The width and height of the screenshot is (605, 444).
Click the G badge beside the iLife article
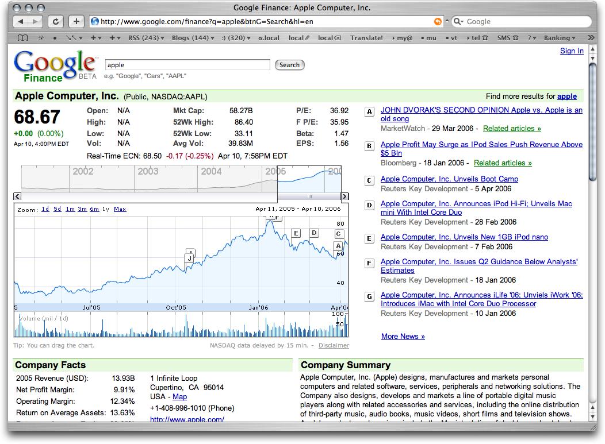(x=369, y=296)
